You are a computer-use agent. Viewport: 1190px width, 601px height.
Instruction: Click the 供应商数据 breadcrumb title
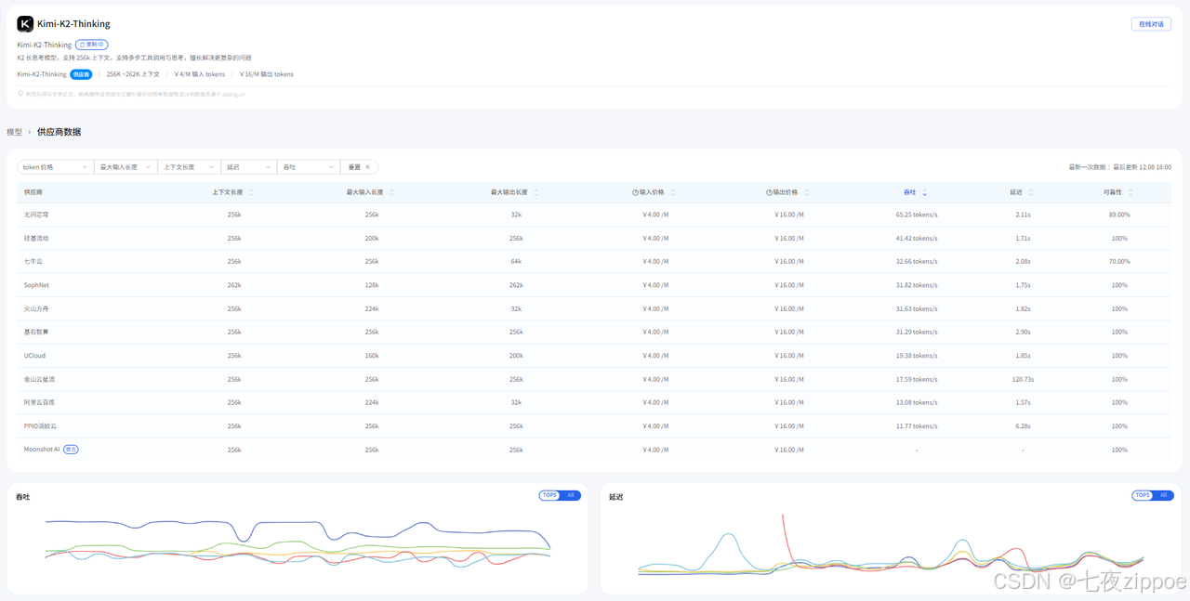coord(59,132)
